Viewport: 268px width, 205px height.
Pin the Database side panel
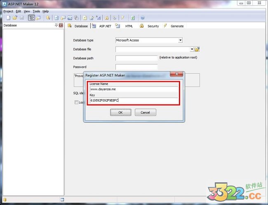(56, 26)
